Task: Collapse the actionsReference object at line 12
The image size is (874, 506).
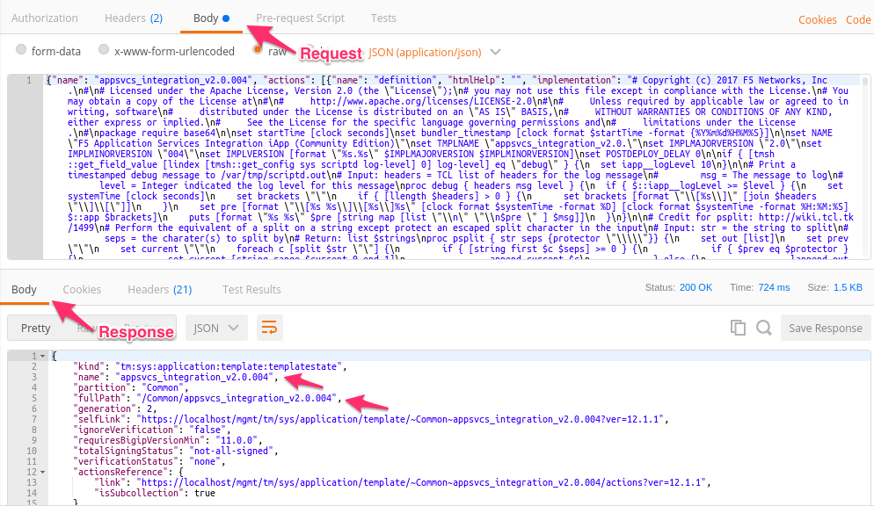Action: [43, 472]
